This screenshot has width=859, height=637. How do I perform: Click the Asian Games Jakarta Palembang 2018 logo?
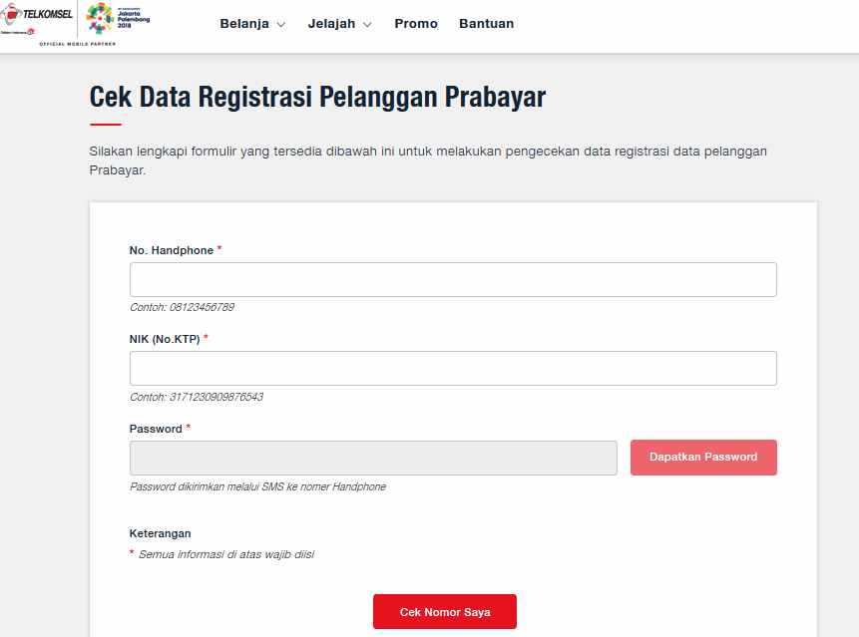pyautogui.click(x=118, y=19)
